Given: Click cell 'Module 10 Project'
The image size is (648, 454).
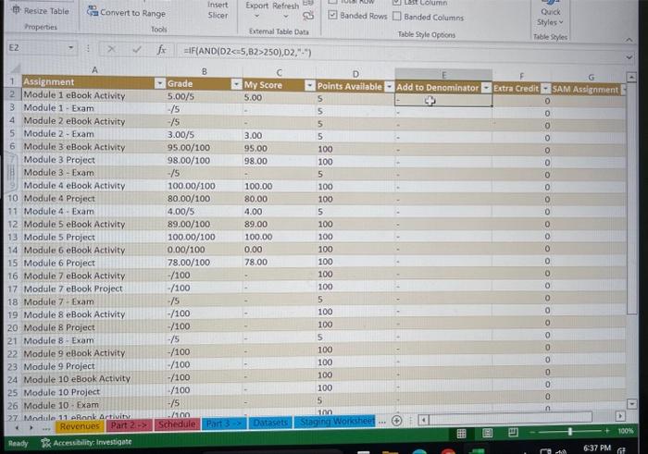Looking at the screenshot, I should pos(93,392).
